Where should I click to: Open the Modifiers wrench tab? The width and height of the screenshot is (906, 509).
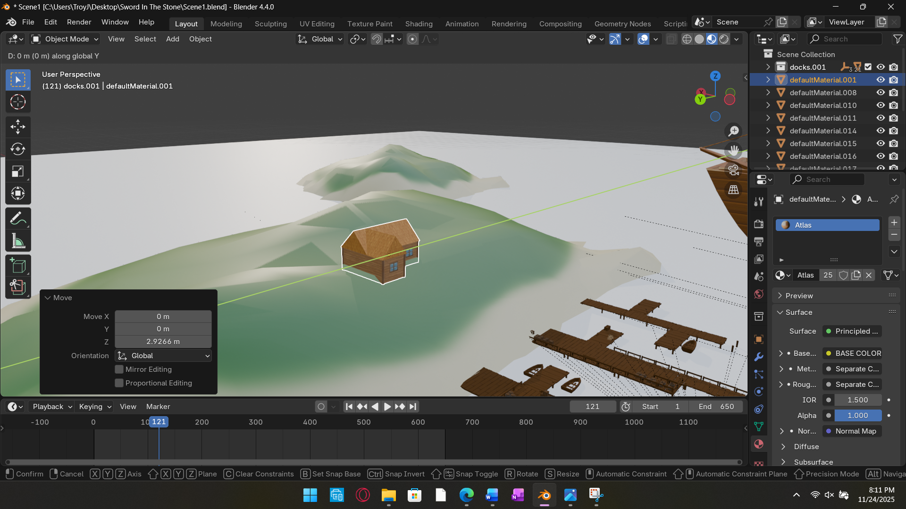pyautogui.click(x=759, y=357)
